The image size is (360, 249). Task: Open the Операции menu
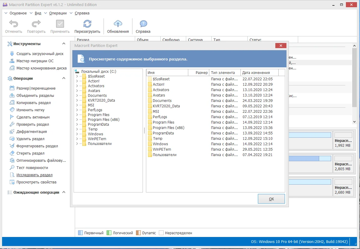coord(58,13)
